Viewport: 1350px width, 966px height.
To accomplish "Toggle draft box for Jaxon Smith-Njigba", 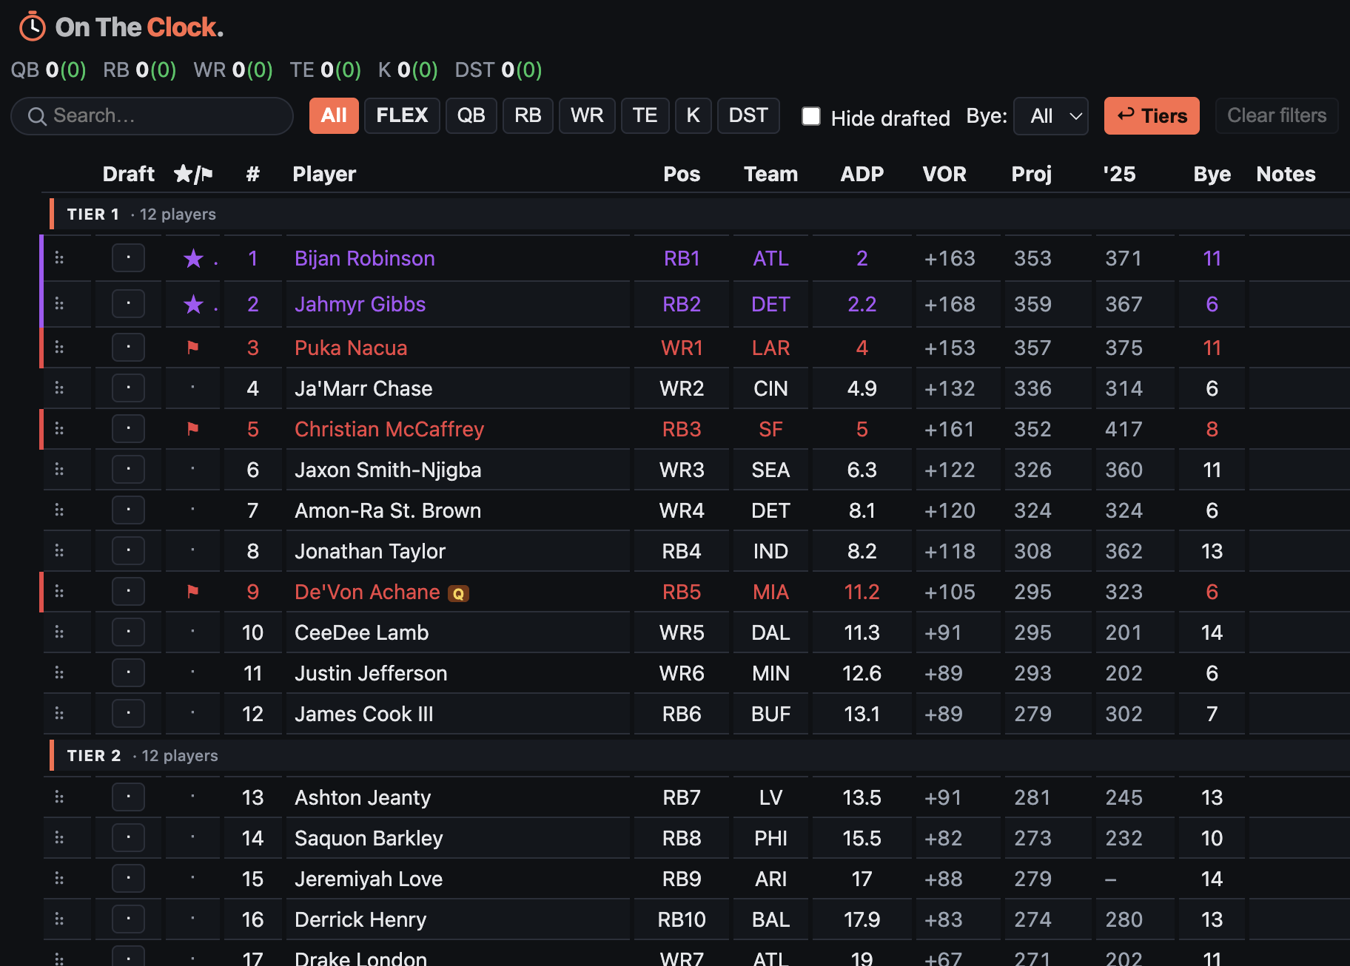I will pos(128,470).
